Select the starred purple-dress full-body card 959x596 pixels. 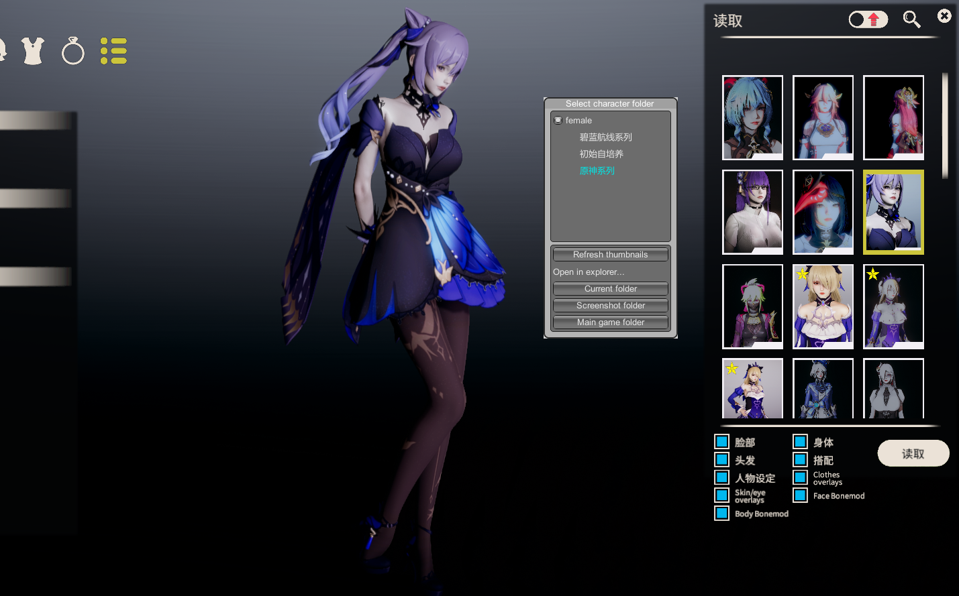[893, 306]
